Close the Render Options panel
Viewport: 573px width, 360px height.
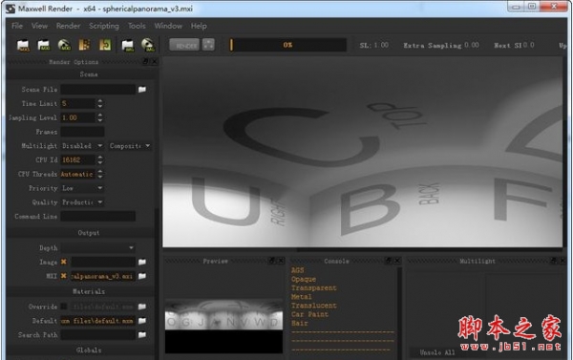click(154, 61)
